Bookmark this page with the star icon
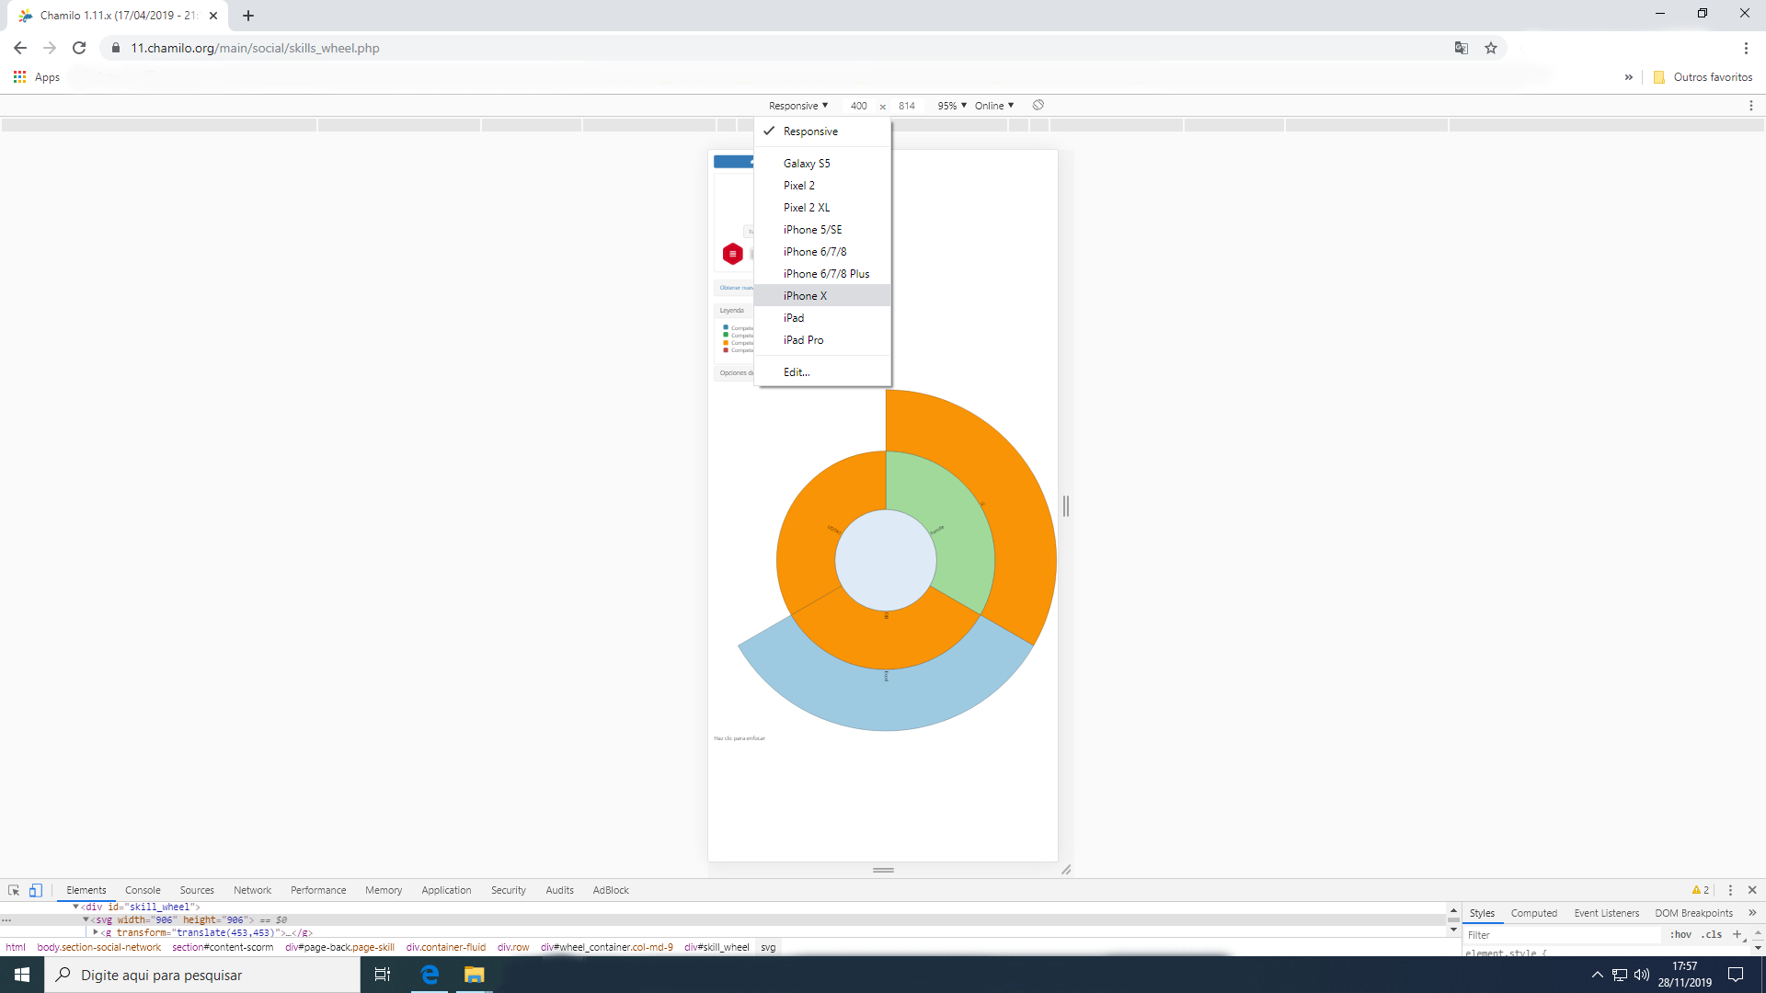 pyautogui.click(x=1491, y=48)
